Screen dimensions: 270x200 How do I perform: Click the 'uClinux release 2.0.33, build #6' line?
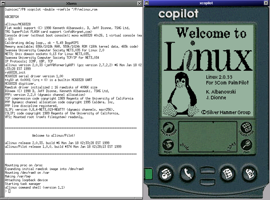tap(57, 143)
